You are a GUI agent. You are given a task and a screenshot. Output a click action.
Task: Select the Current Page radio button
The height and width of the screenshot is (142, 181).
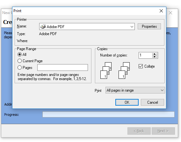(19, 61)
